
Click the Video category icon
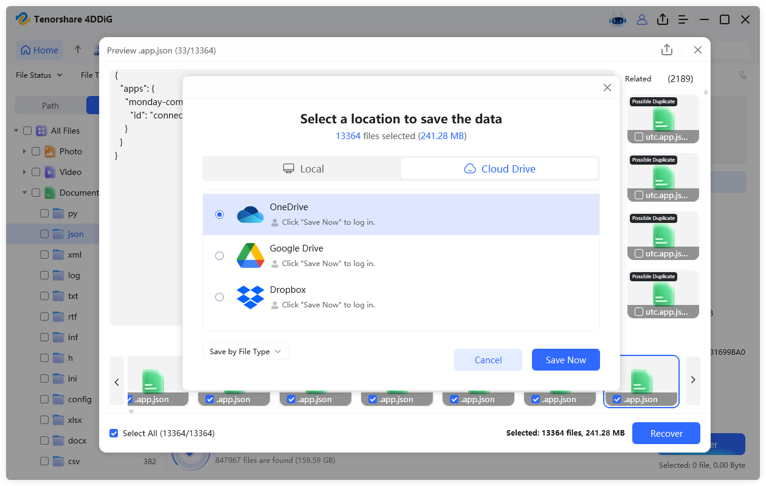click(x=50, y=172)
